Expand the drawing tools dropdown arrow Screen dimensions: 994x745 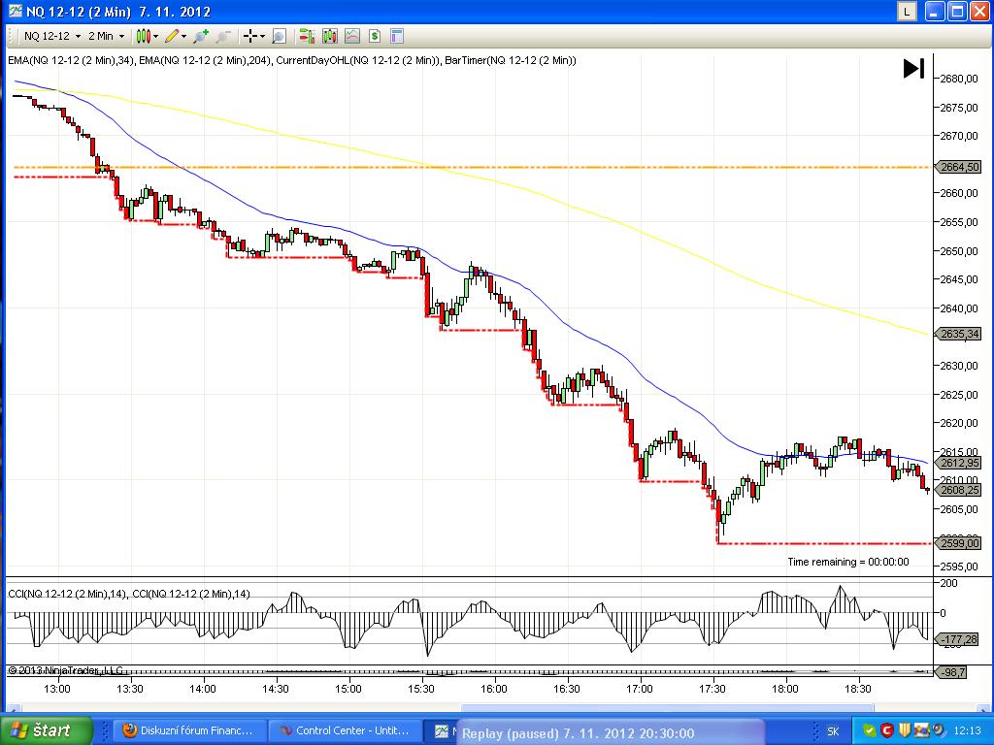pyautogui.click(x=183, y=36)
